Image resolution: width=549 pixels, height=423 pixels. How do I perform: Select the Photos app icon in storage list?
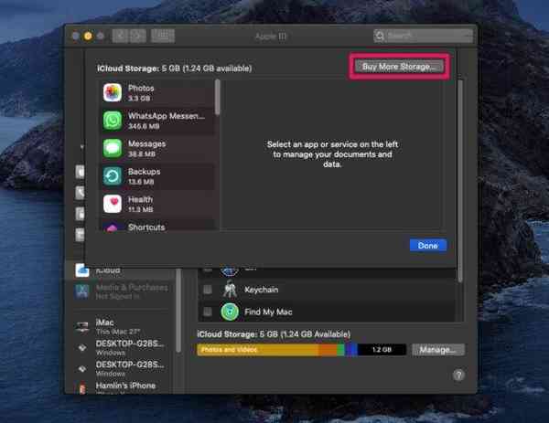113,92
